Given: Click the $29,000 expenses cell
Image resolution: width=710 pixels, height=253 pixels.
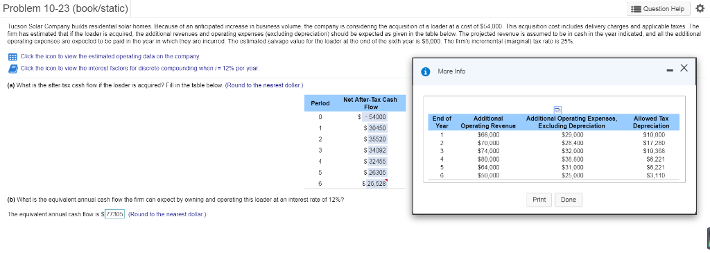Looking at the screenshot, I should (x=572, y=134).
